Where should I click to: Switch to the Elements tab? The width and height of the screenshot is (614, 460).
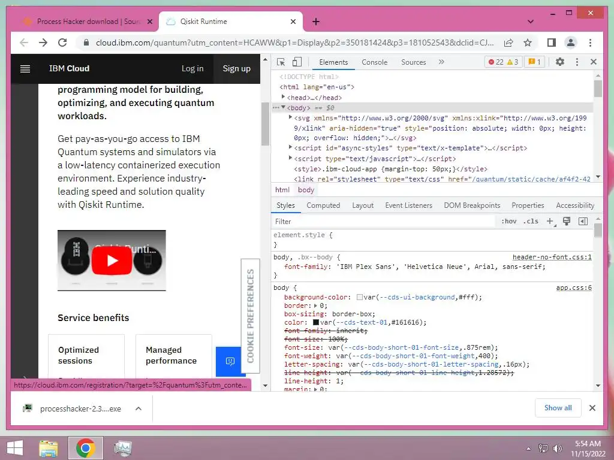[333, 62]
